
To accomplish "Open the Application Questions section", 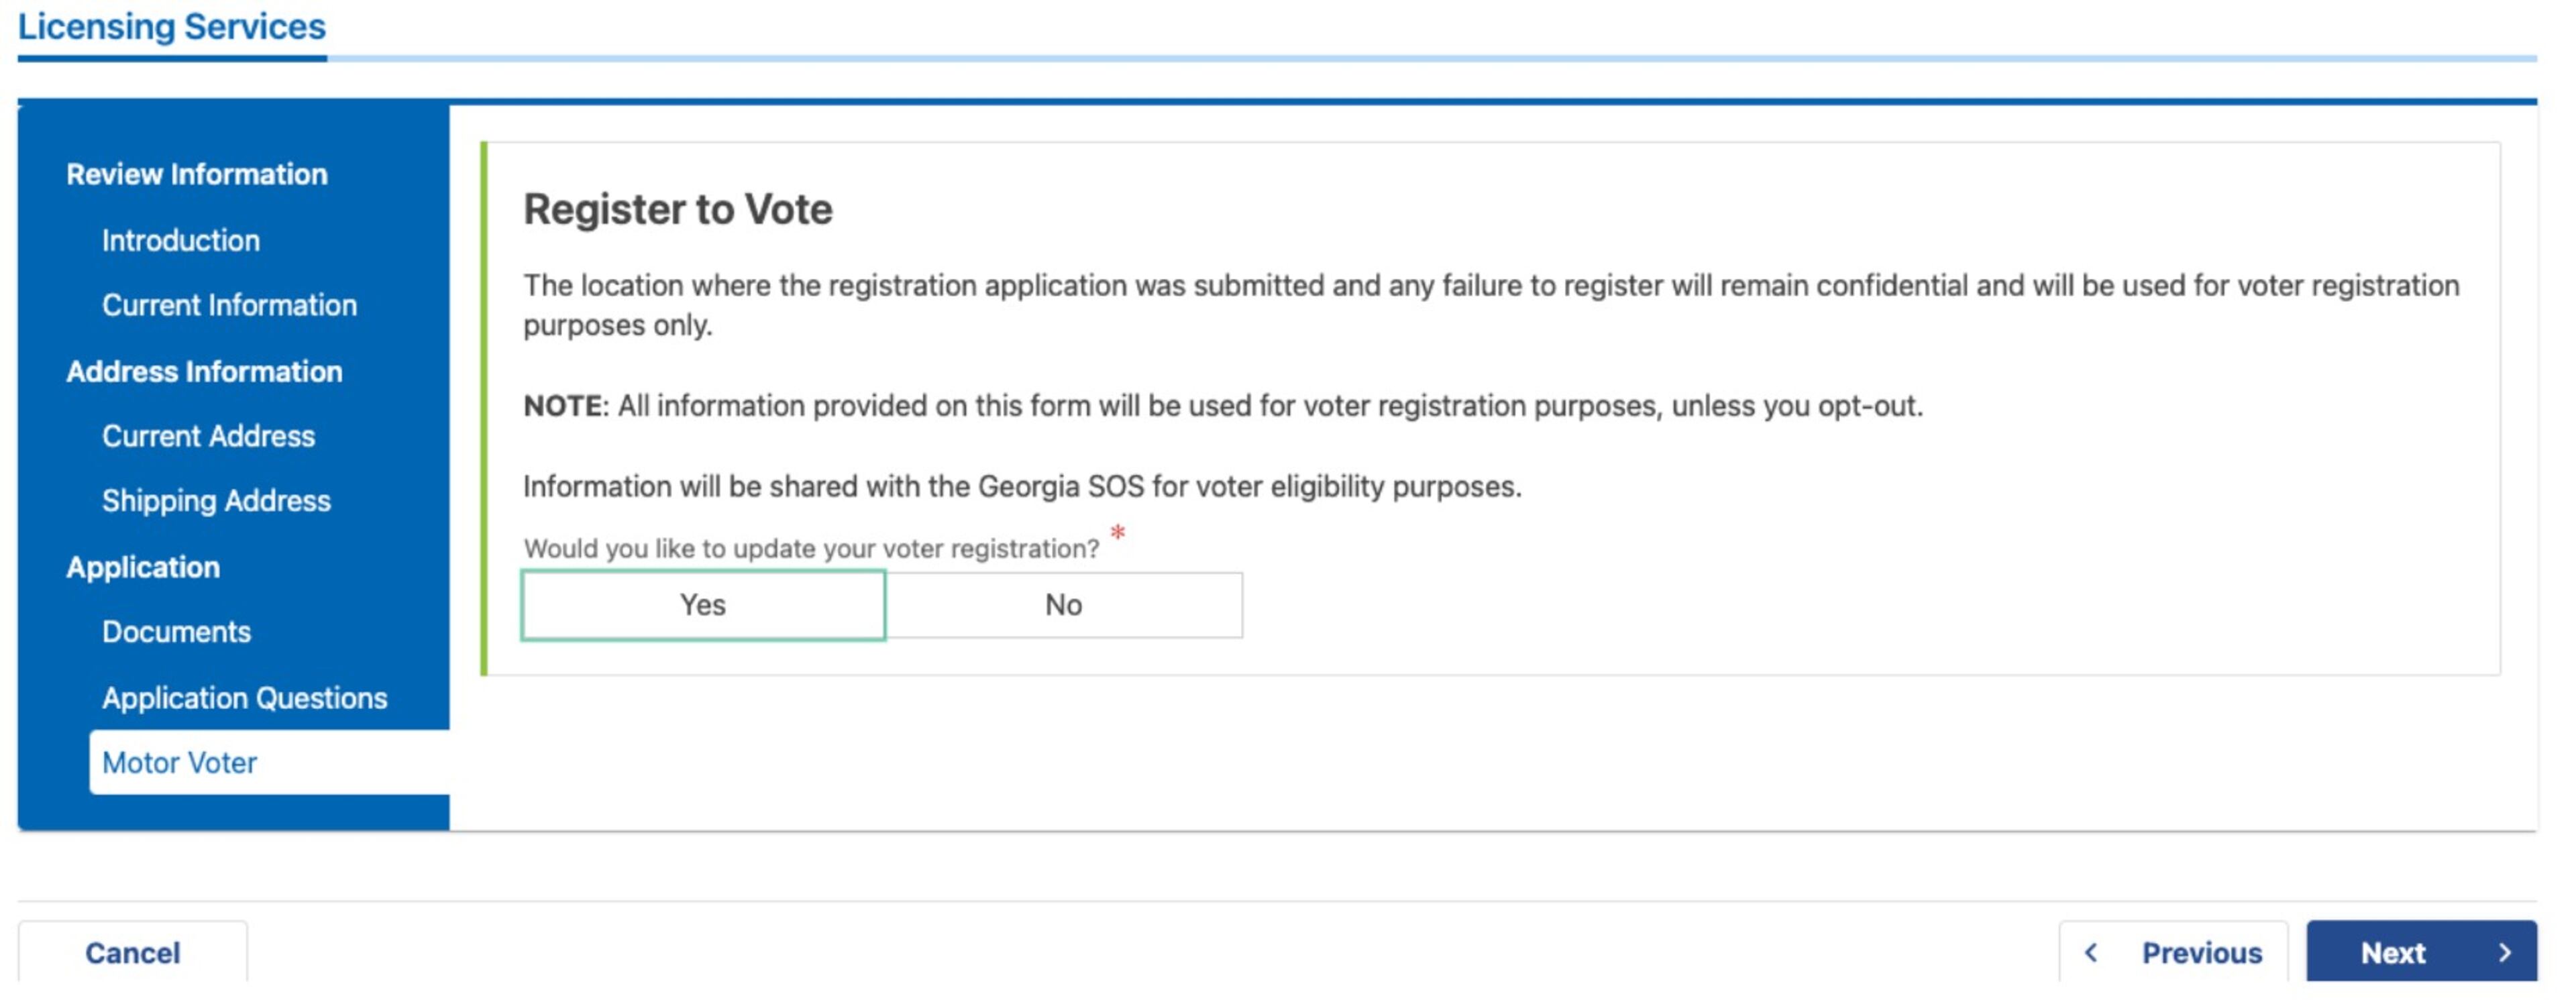I will [244, 697].
